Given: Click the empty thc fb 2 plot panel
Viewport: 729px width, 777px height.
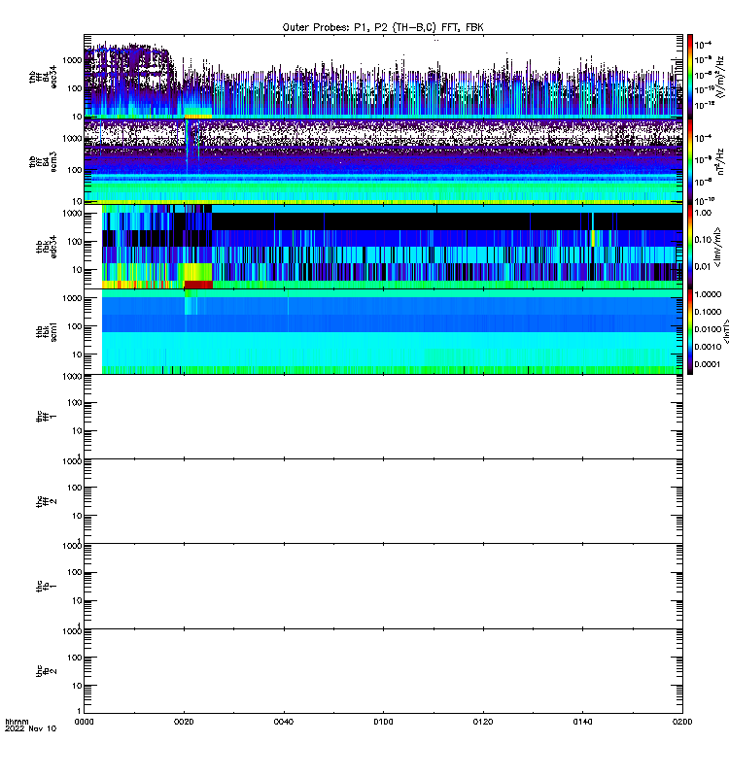Looking at the screenshot, I should [x=383, y=671].
